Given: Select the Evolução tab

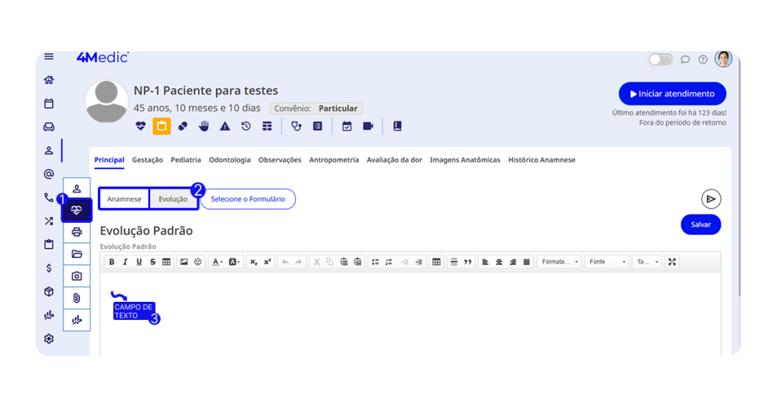Looking at the screenshot, I should tap(173, 199).
